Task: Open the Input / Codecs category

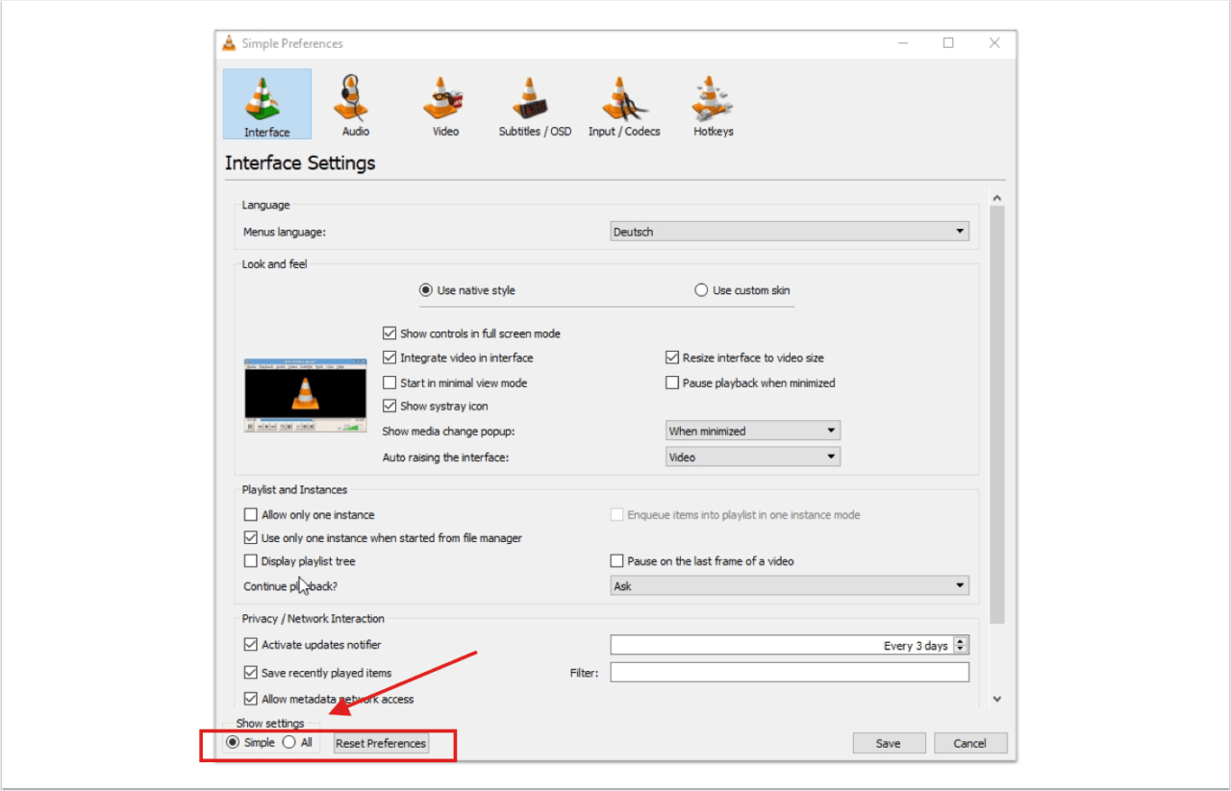Action: click(624, 104)
